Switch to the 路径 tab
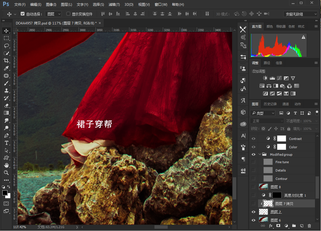The image size is (321, 231). point(267,63)
